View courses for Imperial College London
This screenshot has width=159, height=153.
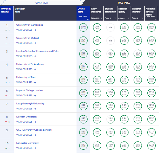[26, 95]
